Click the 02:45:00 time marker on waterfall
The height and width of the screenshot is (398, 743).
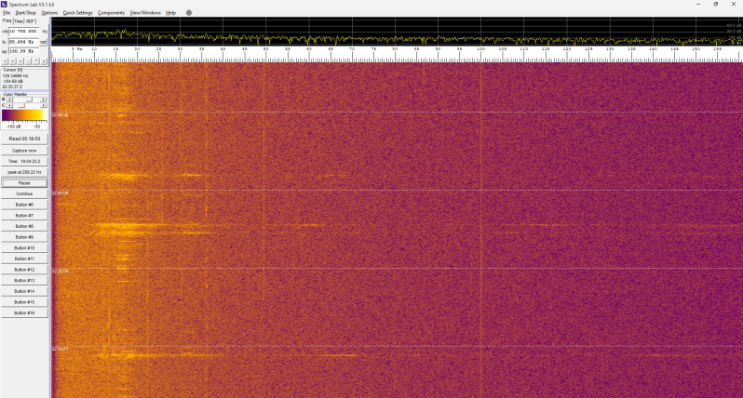tap(61, 115)
